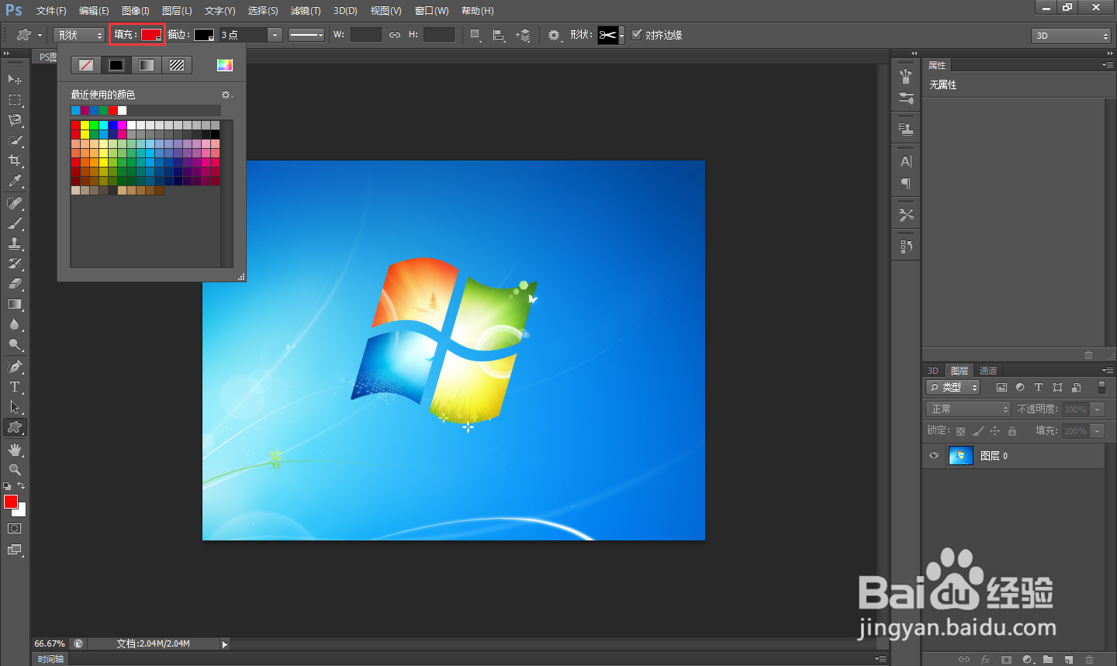Select the Zoom tool

point(14,470)
